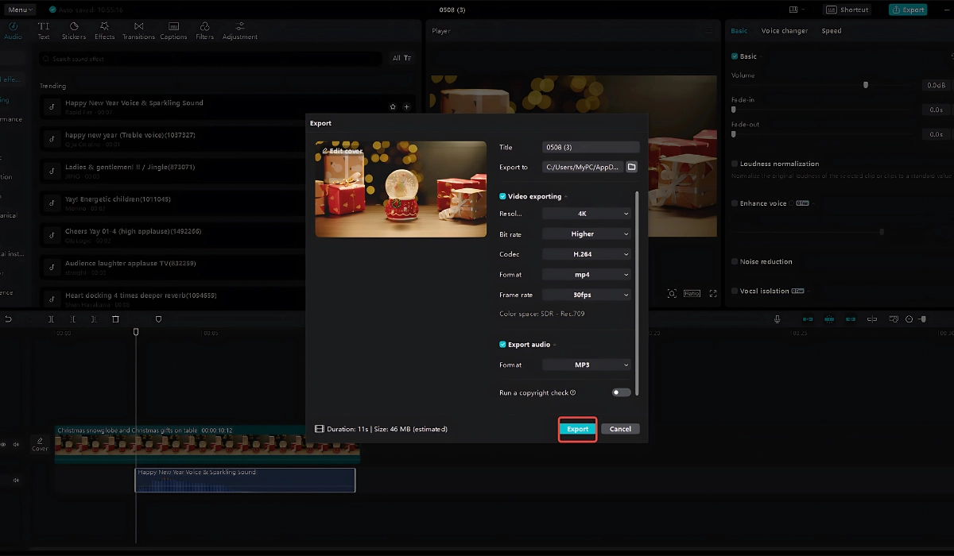Click the focus scan icon in Player
Viewport: 954px width, 556px height.
(672, 293)
